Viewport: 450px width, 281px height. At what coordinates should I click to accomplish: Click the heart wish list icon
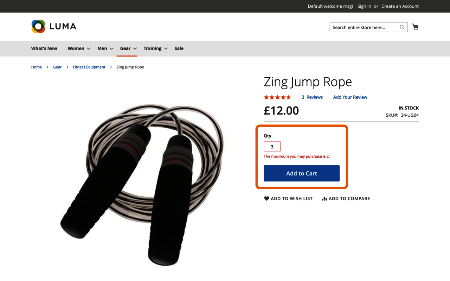pyautogui.click(x=266, y=198)
